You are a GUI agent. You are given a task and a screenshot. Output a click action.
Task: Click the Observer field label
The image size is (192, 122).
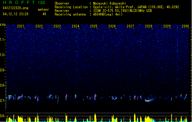point(62,3)
